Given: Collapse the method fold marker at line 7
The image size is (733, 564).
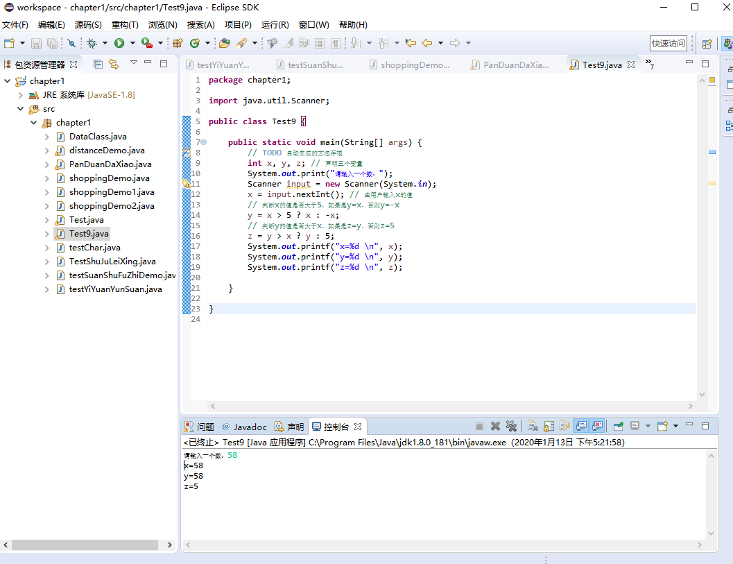Looking at the screenshot, I should tap(203, 142).
